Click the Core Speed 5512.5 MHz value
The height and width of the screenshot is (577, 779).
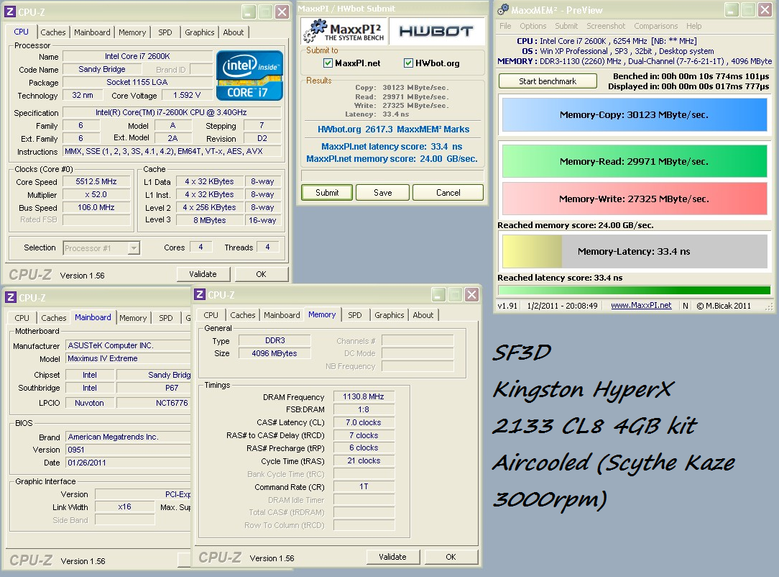(x=96, y=181)
